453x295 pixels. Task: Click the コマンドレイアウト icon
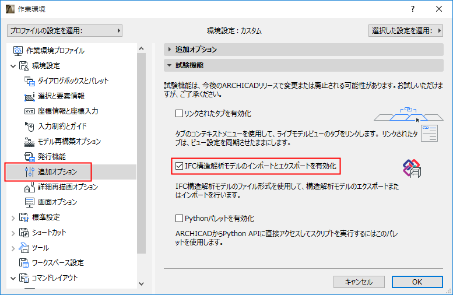[x=24, y=278]
